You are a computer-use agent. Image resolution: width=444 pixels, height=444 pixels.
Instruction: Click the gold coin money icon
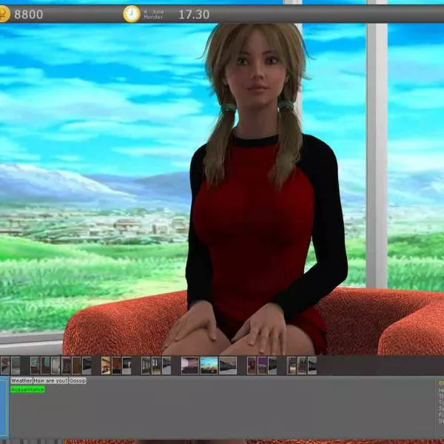[x=4, y=13]
